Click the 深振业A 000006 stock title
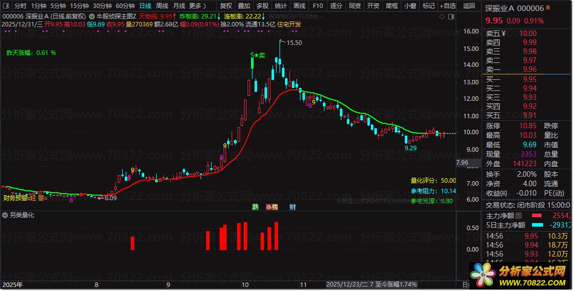 coord(514,8)
